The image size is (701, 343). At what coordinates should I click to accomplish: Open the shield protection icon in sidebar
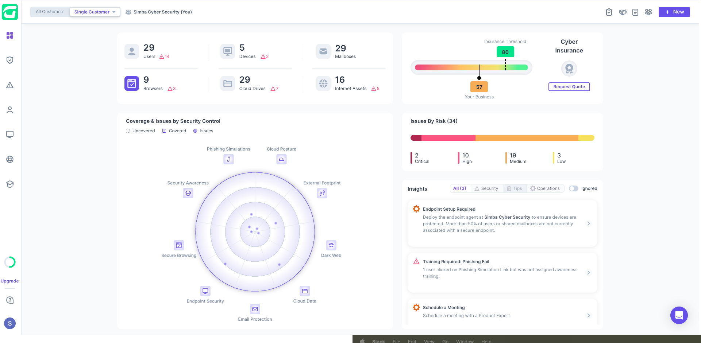10,60
